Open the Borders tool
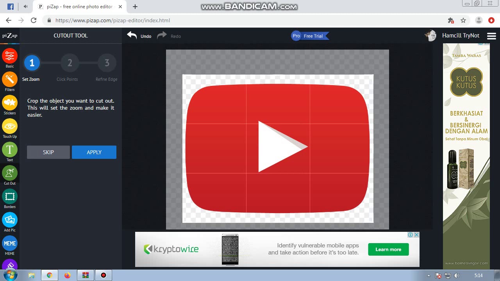Screen dimensions: 500x281 click(x=10, y=196)
